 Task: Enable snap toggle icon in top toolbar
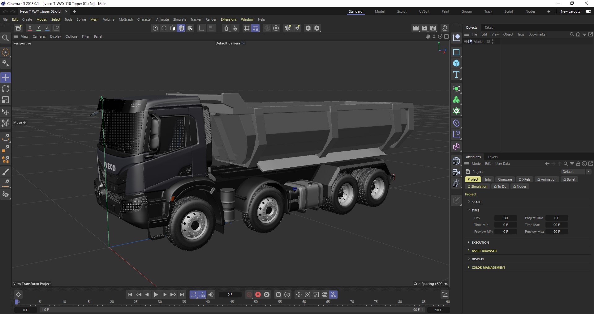coord(226,28)
